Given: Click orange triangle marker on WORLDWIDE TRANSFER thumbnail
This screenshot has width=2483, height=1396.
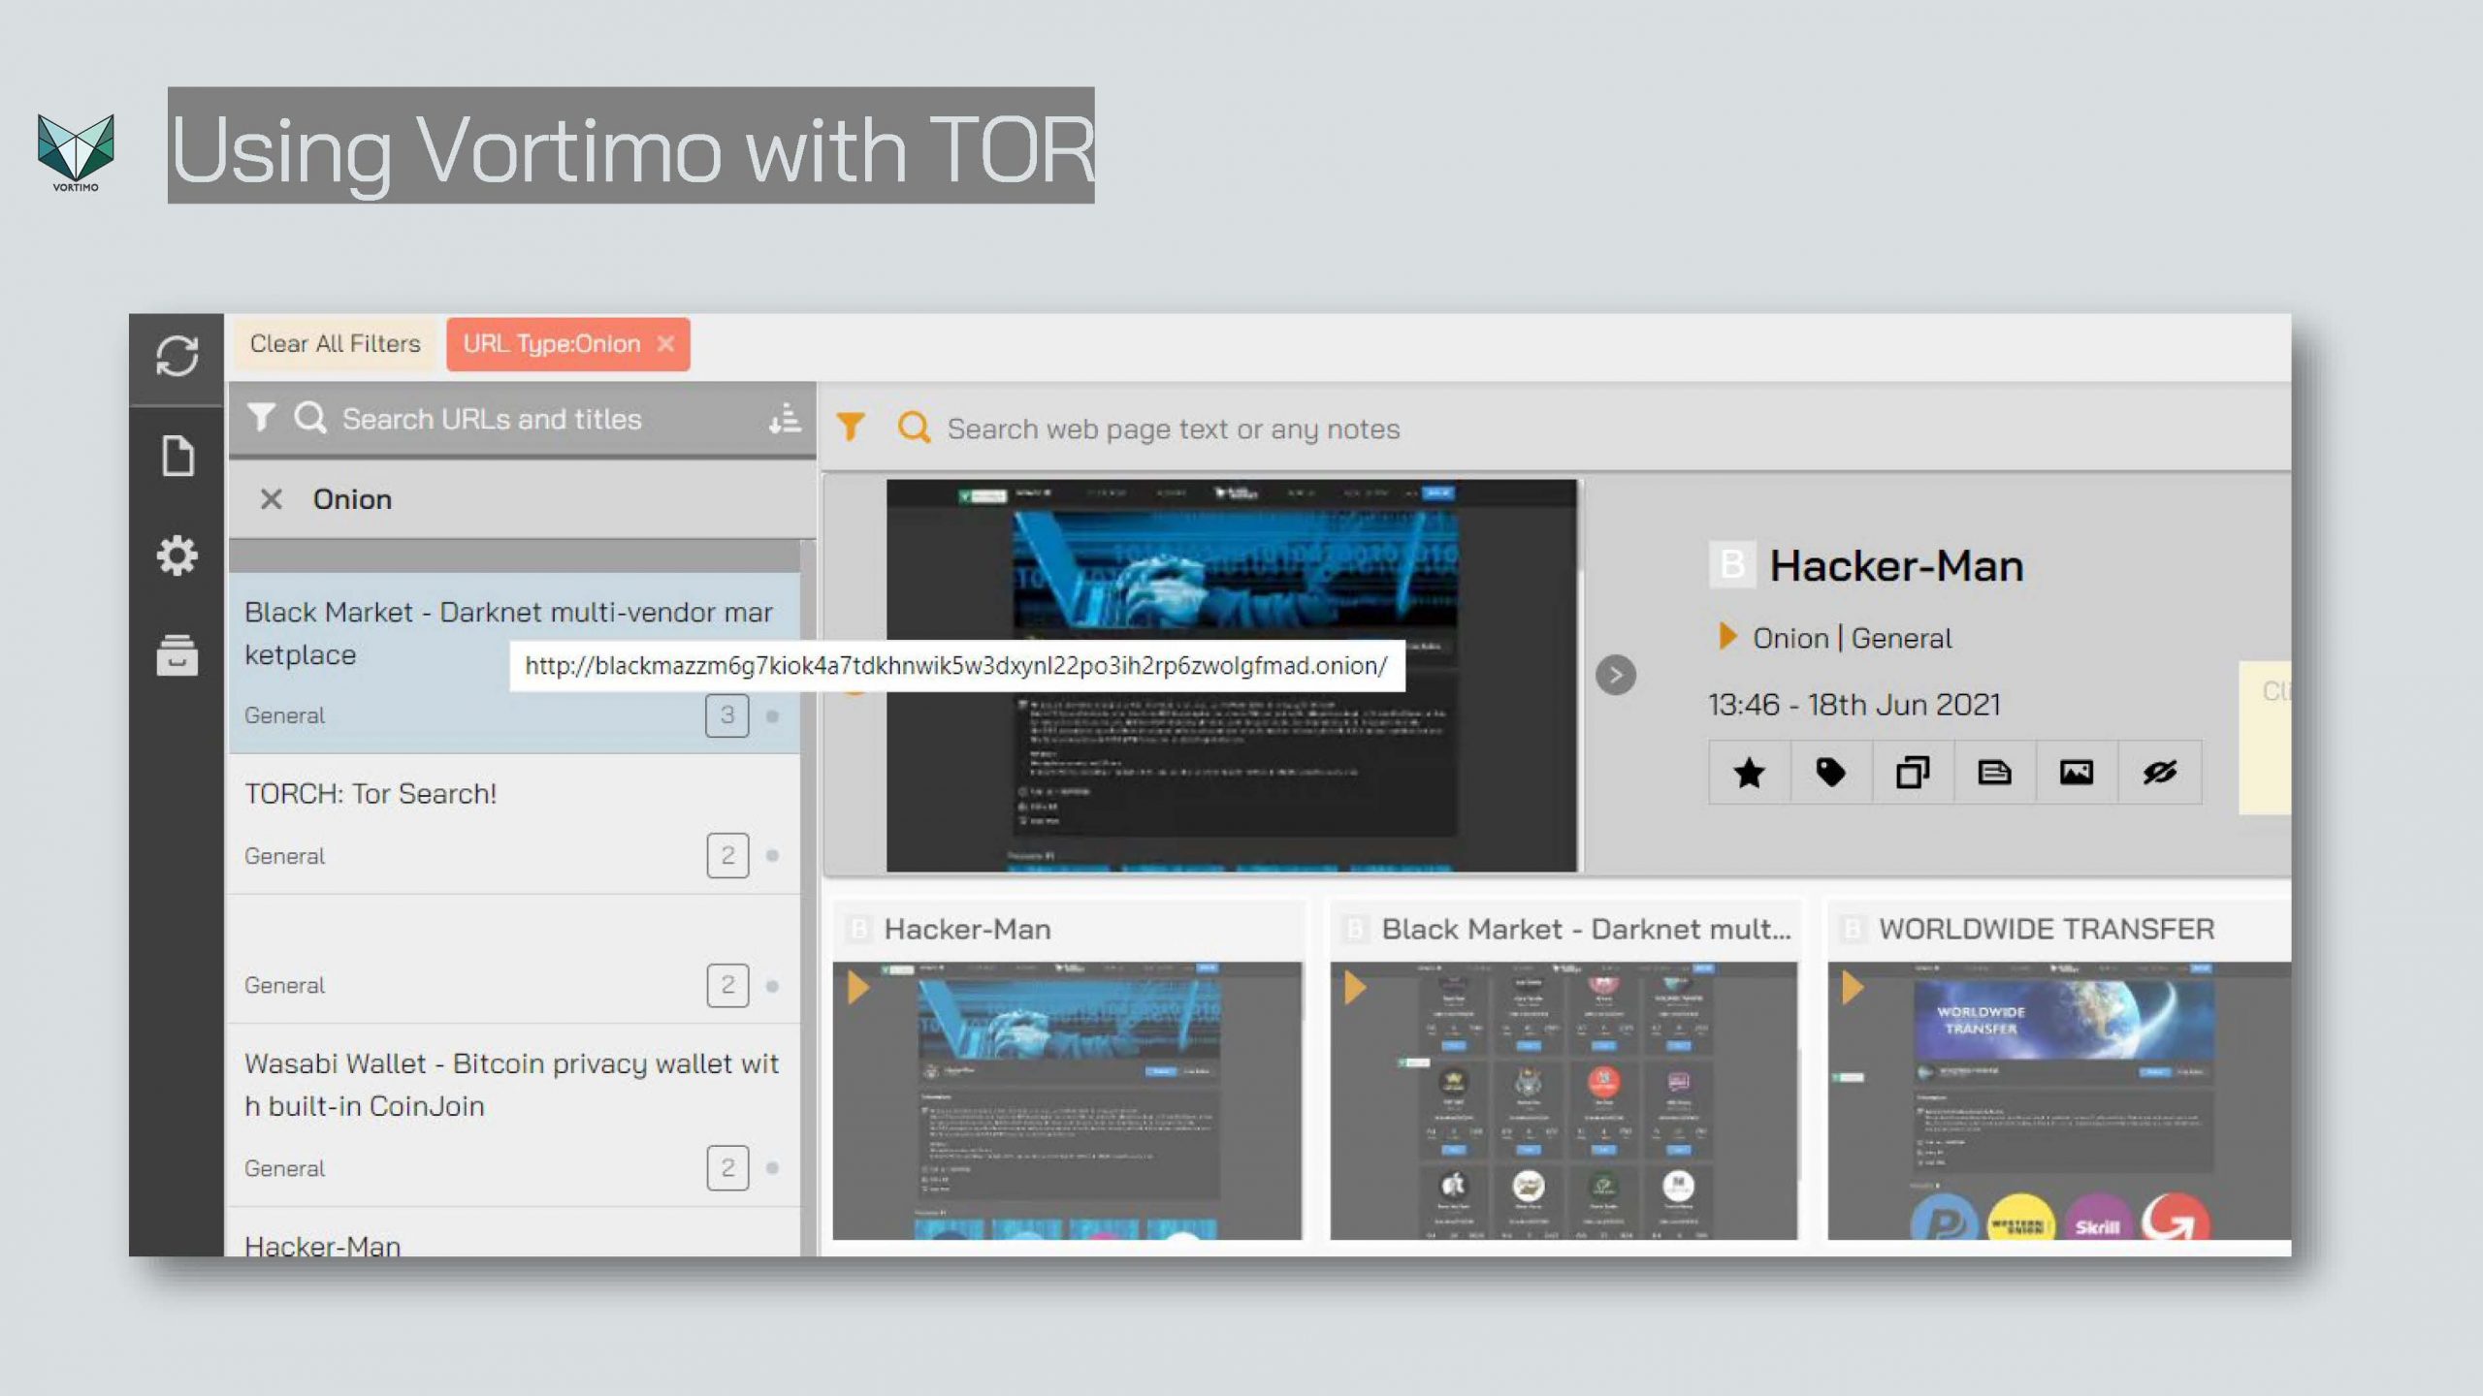Looking at the screenshot, I should point(1852,988).
